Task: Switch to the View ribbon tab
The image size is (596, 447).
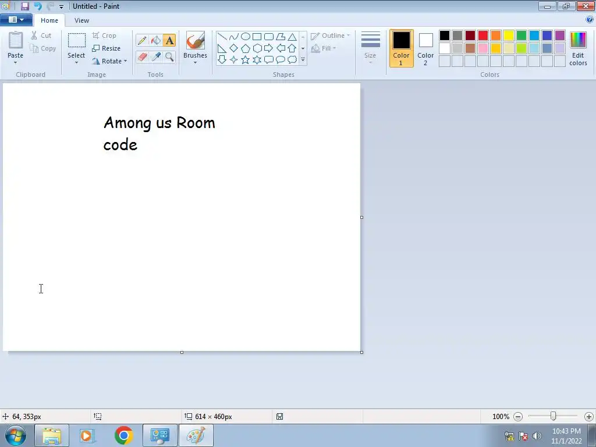Action: coord(81,20)
